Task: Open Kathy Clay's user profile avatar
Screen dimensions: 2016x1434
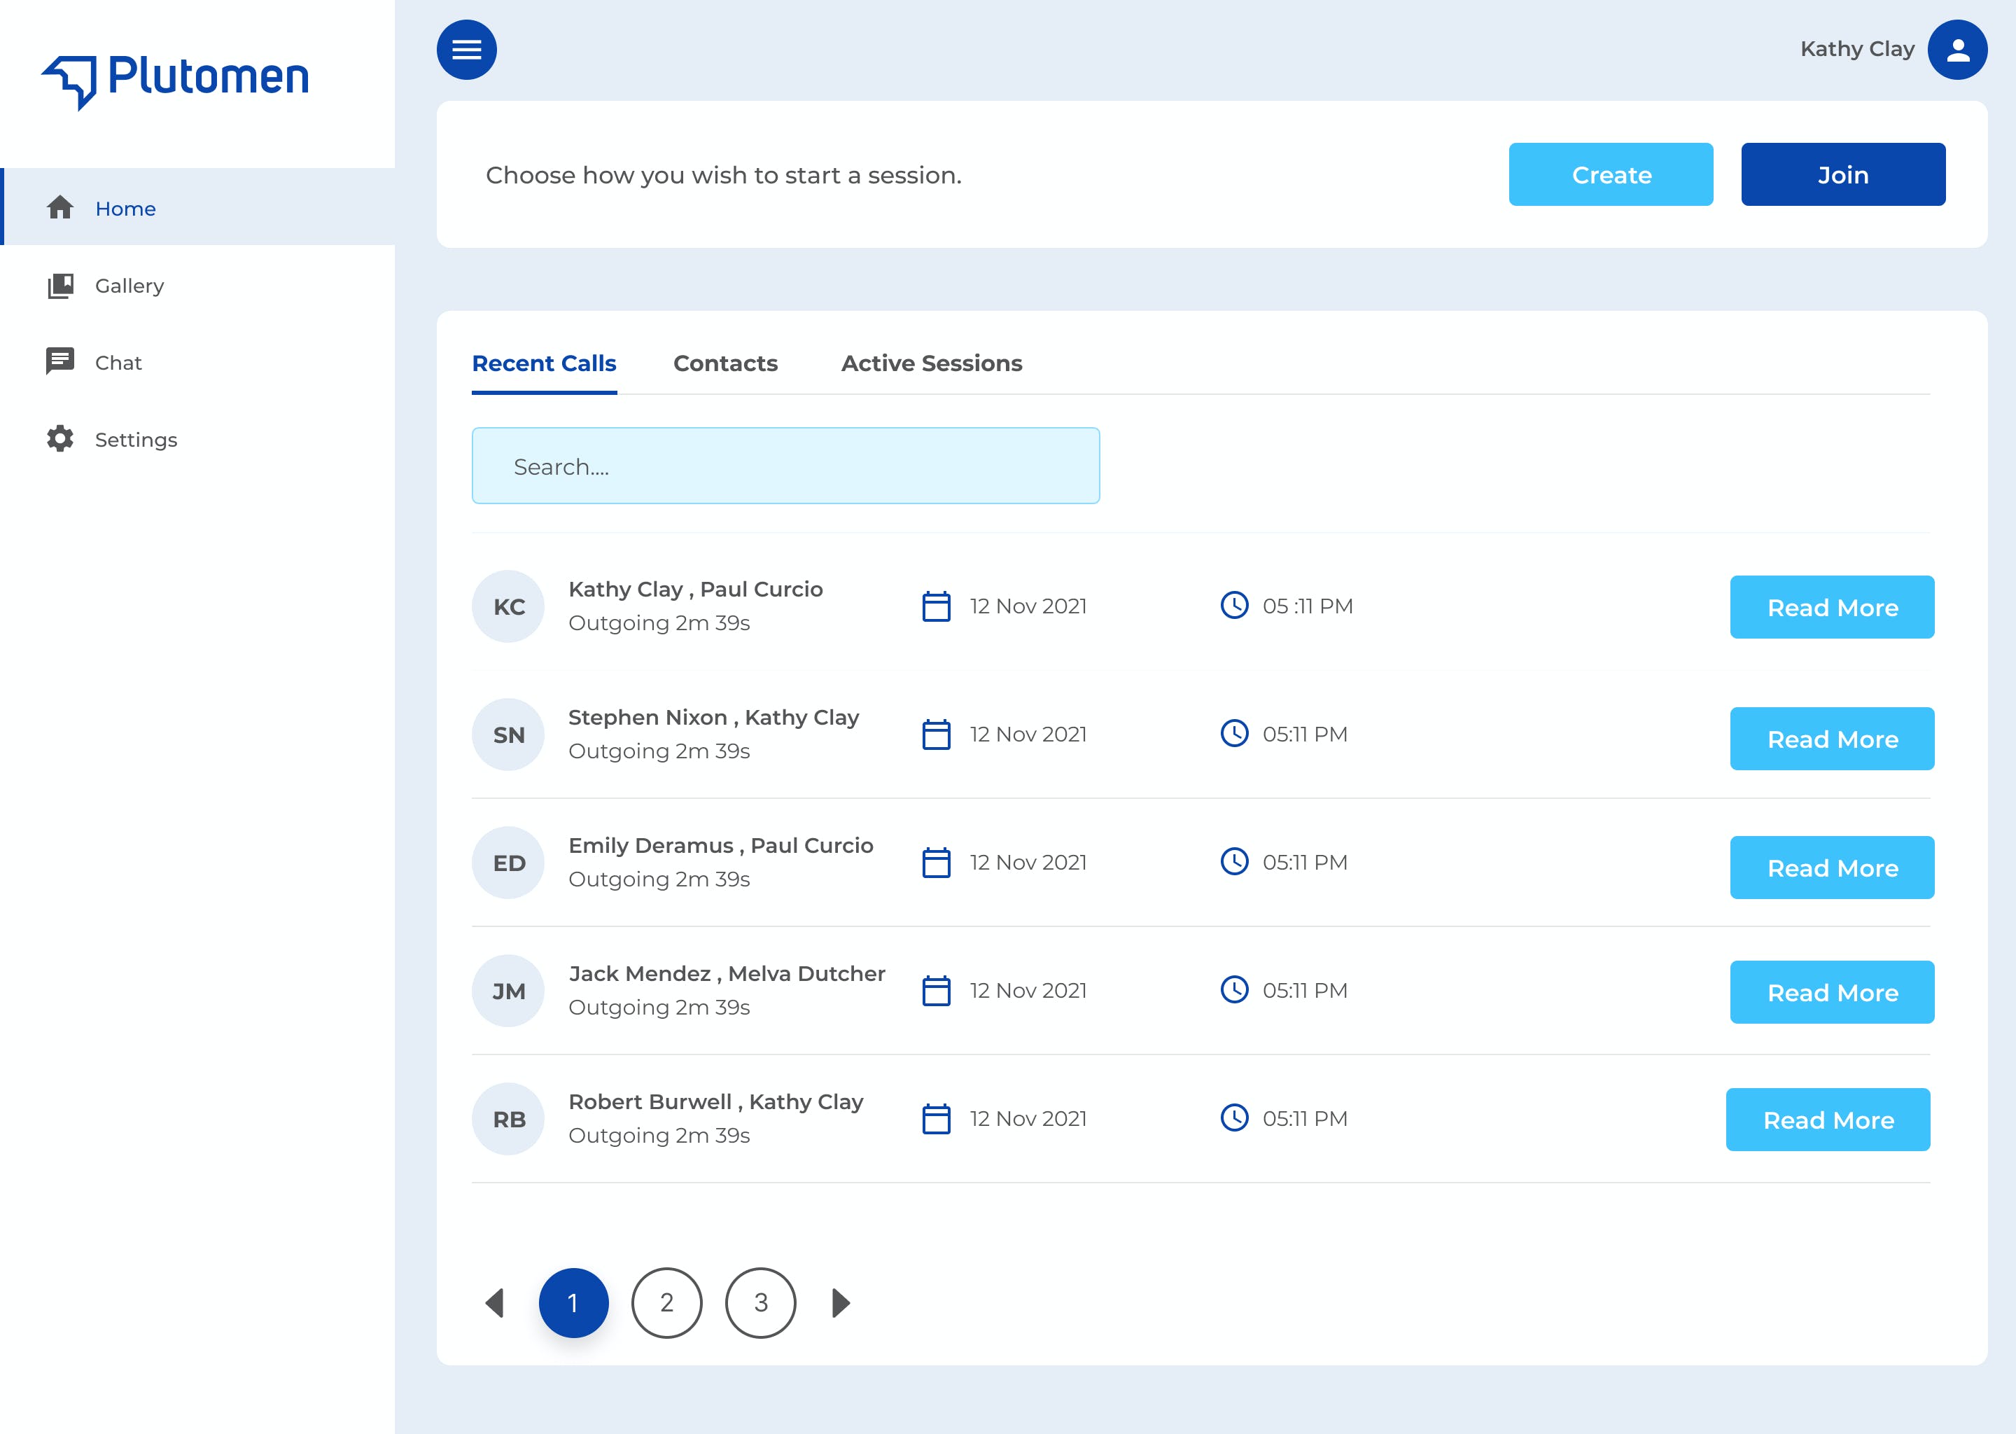Action: (1956, 50)
